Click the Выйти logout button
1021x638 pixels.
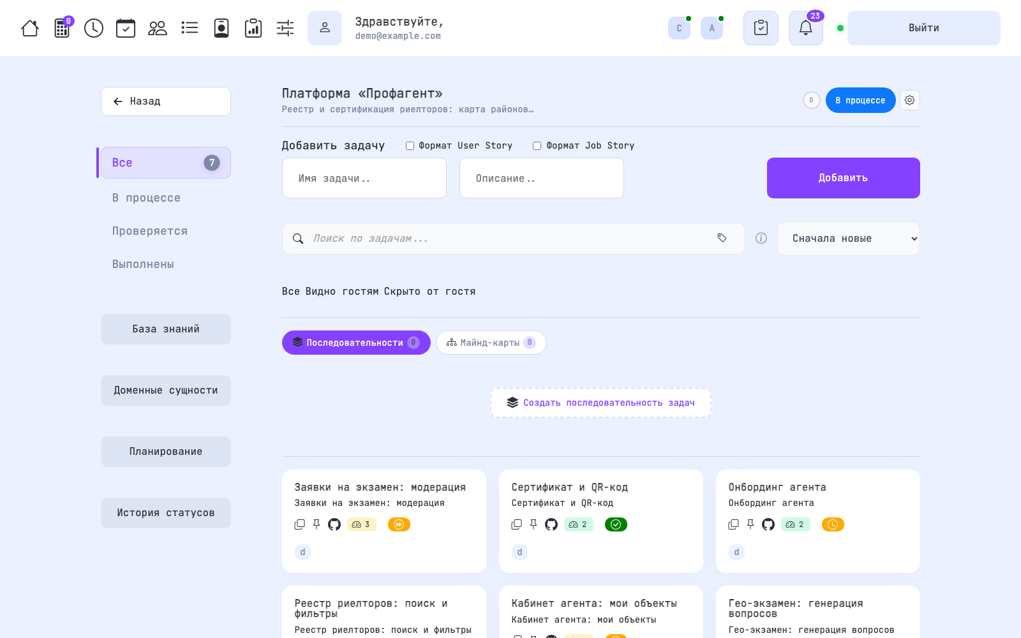click(924, 28)
